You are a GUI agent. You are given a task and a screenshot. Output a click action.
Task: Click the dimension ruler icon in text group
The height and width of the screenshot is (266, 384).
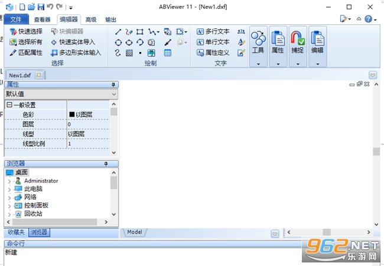click(241, 31)
